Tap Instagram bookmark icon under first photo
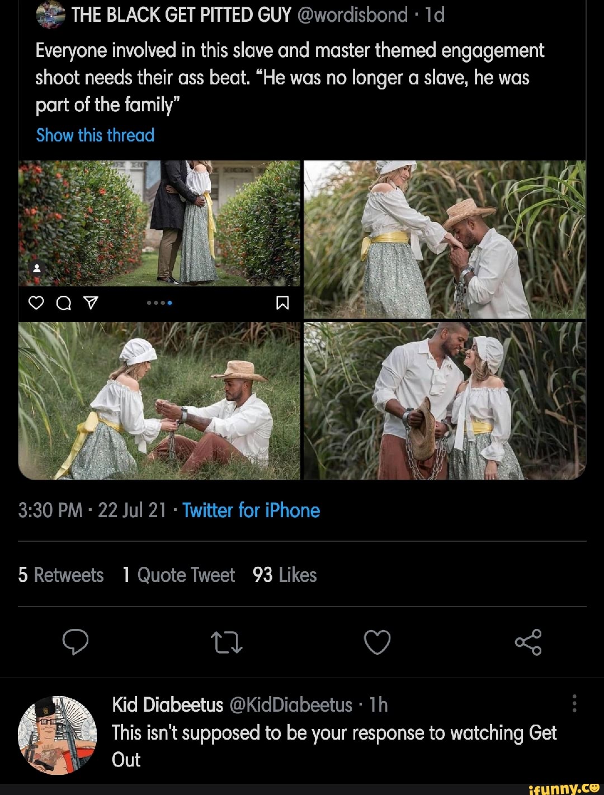 point(282,303)
